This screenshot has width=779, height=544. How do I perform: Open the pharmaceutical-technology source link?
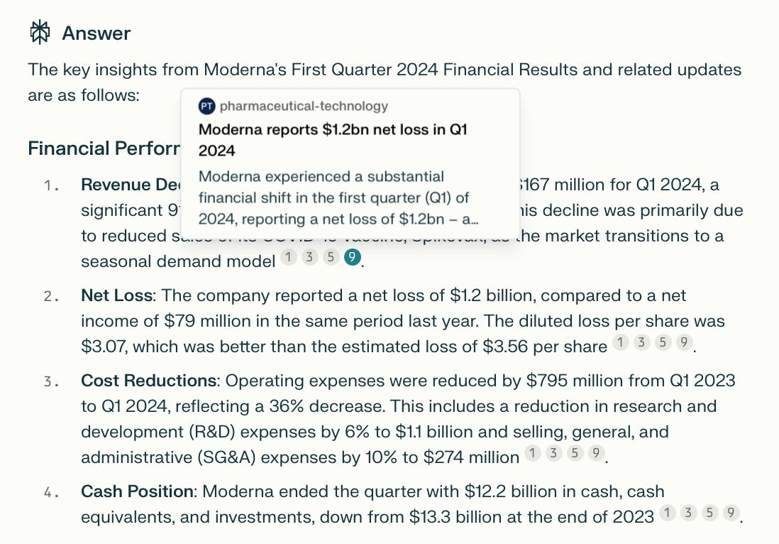coord(304,106)
